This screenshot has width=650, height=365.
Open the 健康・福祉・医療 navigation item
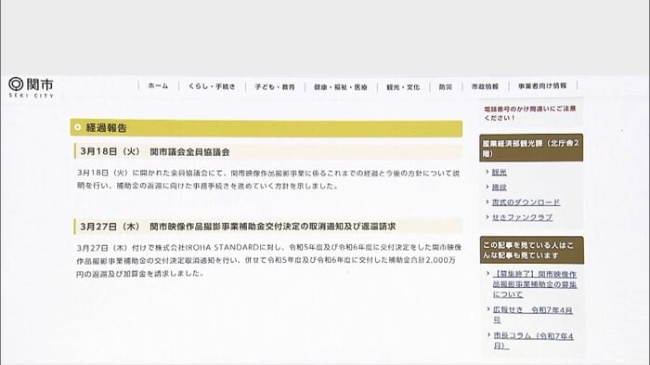click(341, 87)
